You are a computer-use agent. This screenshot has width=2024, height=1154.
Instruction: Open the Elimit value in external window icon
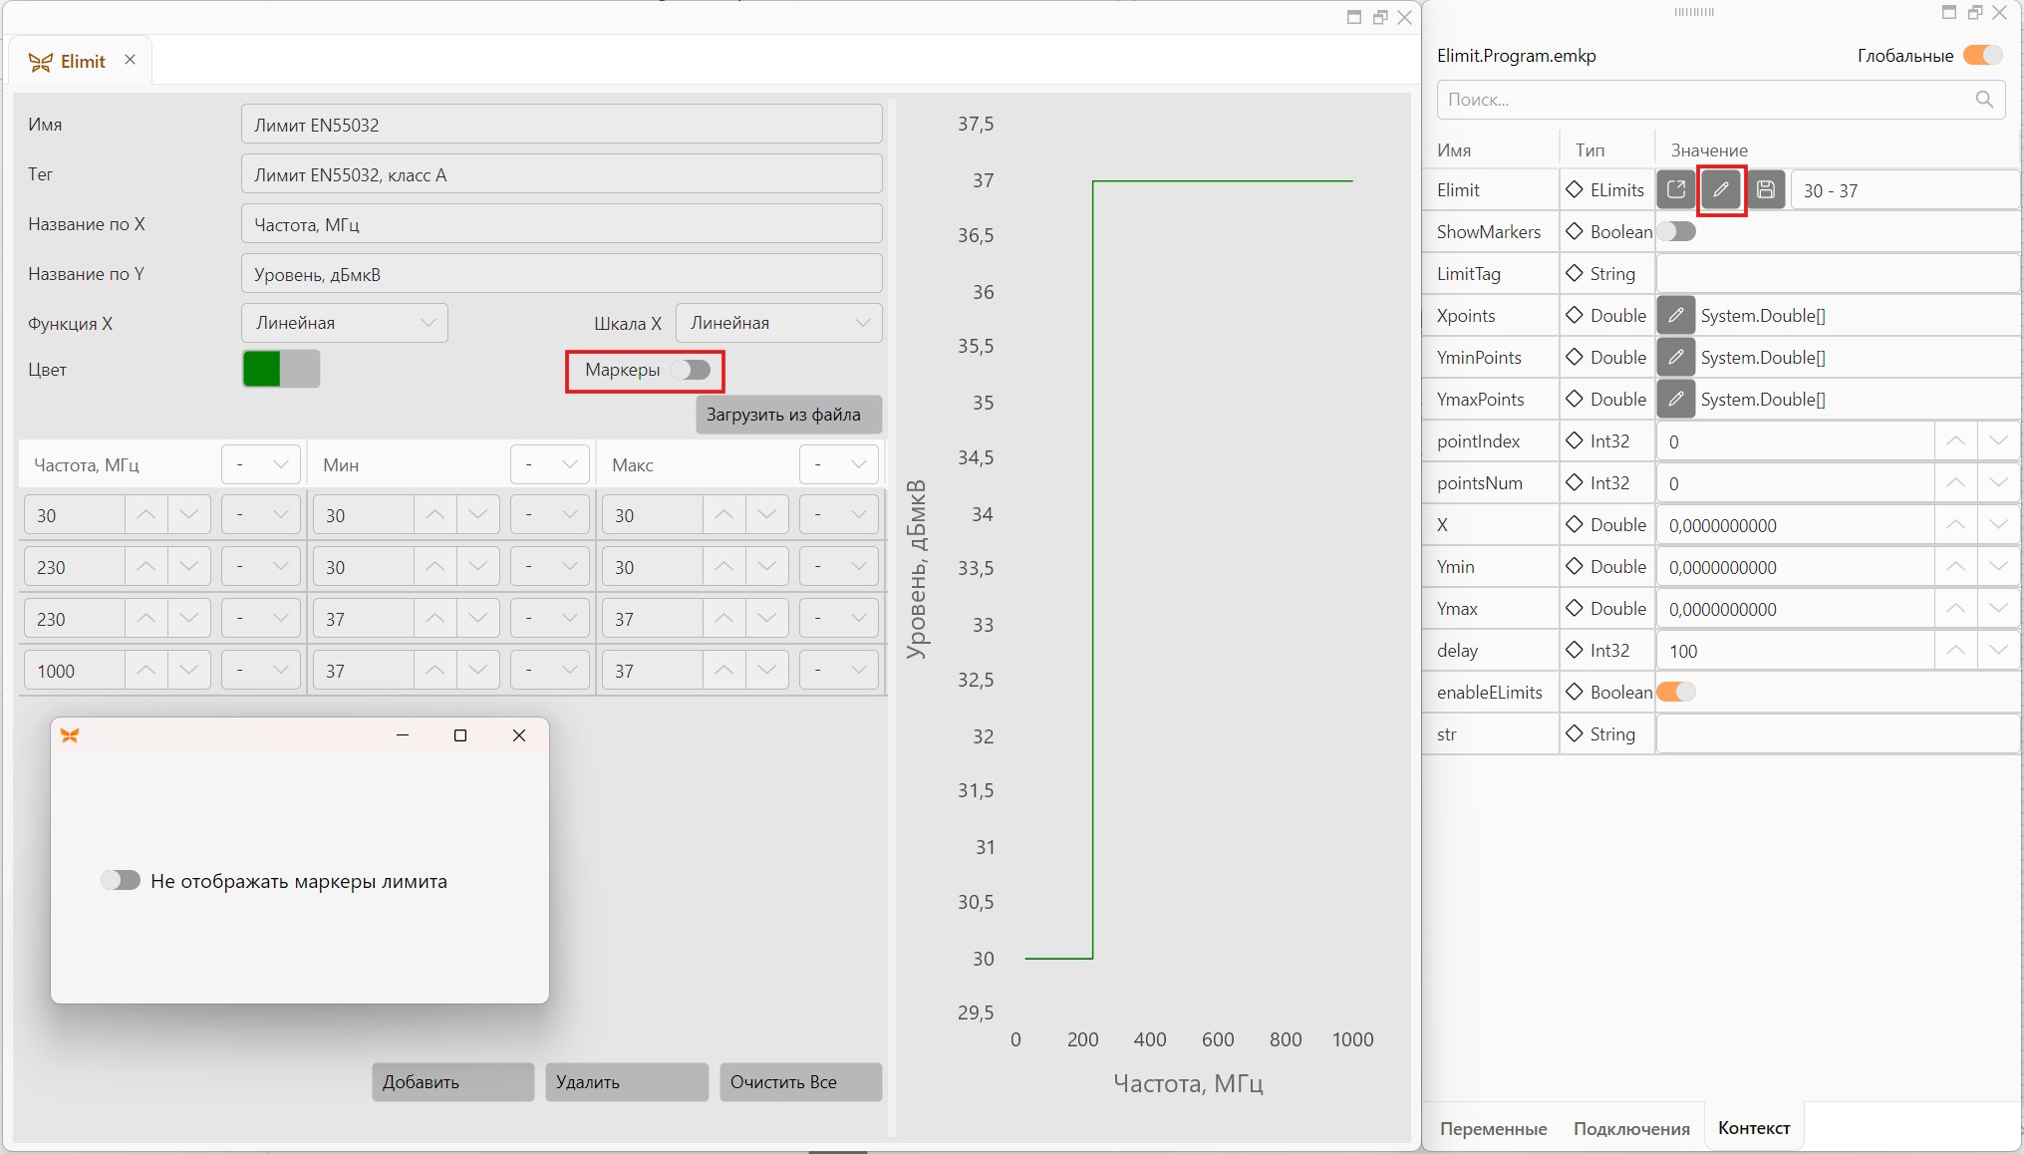(x=1676, y=189)
